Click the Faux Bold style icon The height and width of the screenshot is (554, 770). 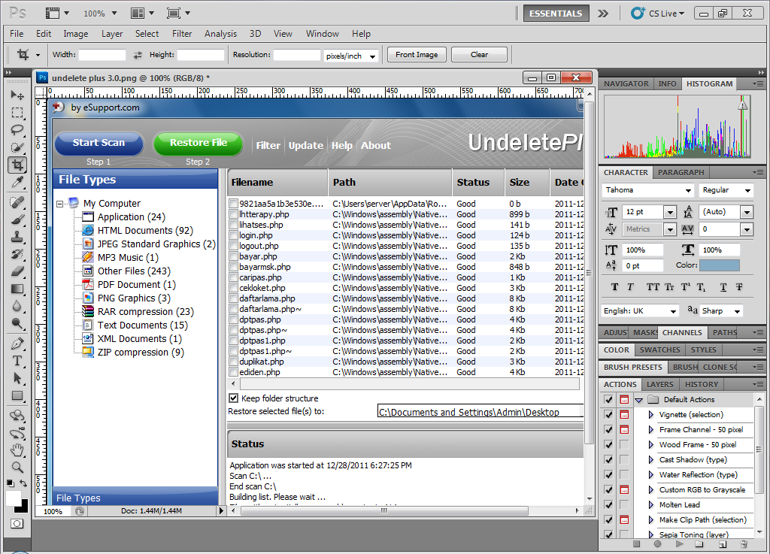point(614,287)
